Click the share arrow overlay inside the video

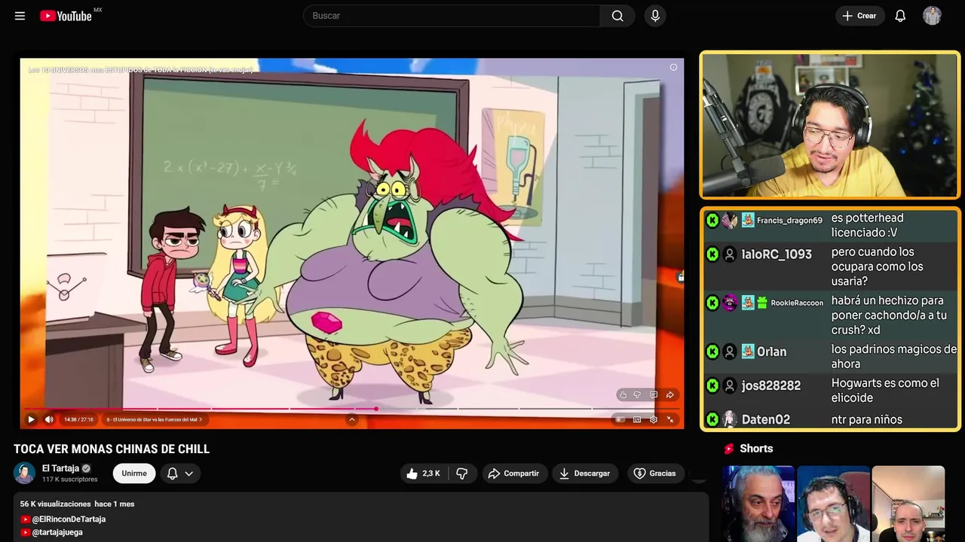click(669, 394)
